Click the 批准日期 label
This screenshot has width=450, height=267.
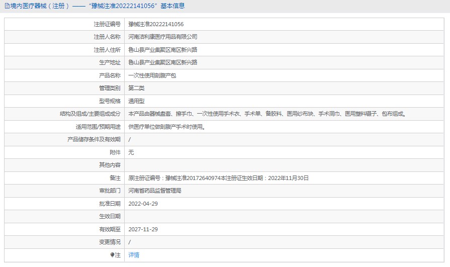[110, 204]
